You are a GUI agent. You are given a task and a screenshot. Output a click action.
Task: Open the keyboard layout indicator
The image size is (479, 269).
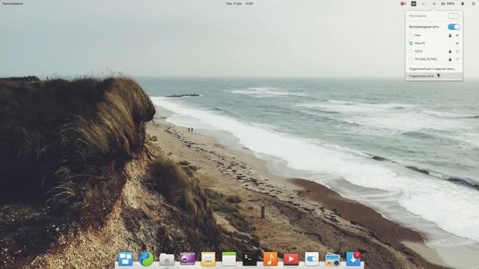[413, 4]
